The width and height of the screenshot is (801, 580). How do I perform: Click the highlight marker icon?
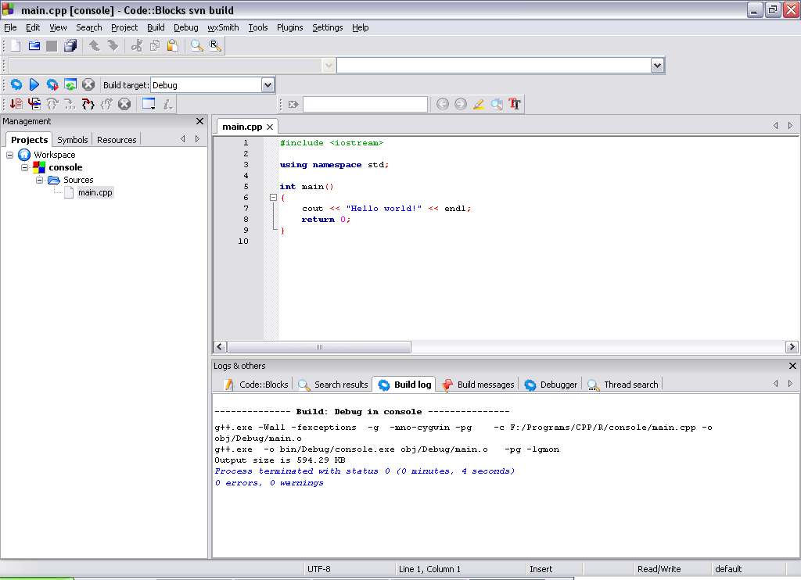479,104
